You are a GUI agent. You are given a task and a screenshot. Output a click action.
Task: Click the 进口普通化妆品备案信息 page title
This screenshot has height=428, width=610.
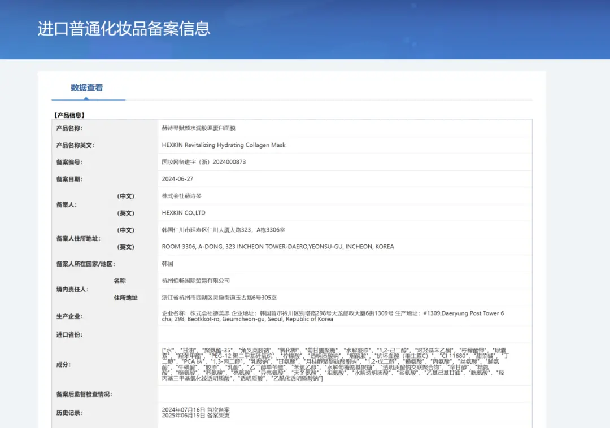123,29
